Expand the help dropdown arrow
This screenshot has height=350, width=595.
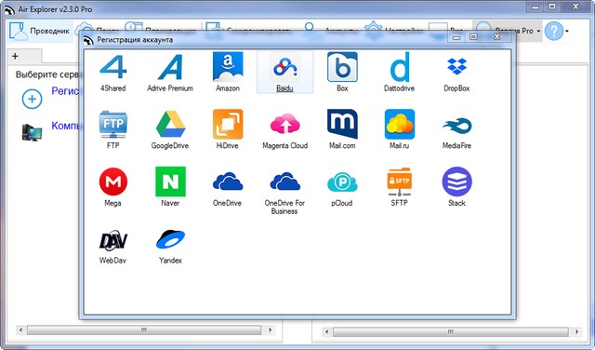click(567, 31)
